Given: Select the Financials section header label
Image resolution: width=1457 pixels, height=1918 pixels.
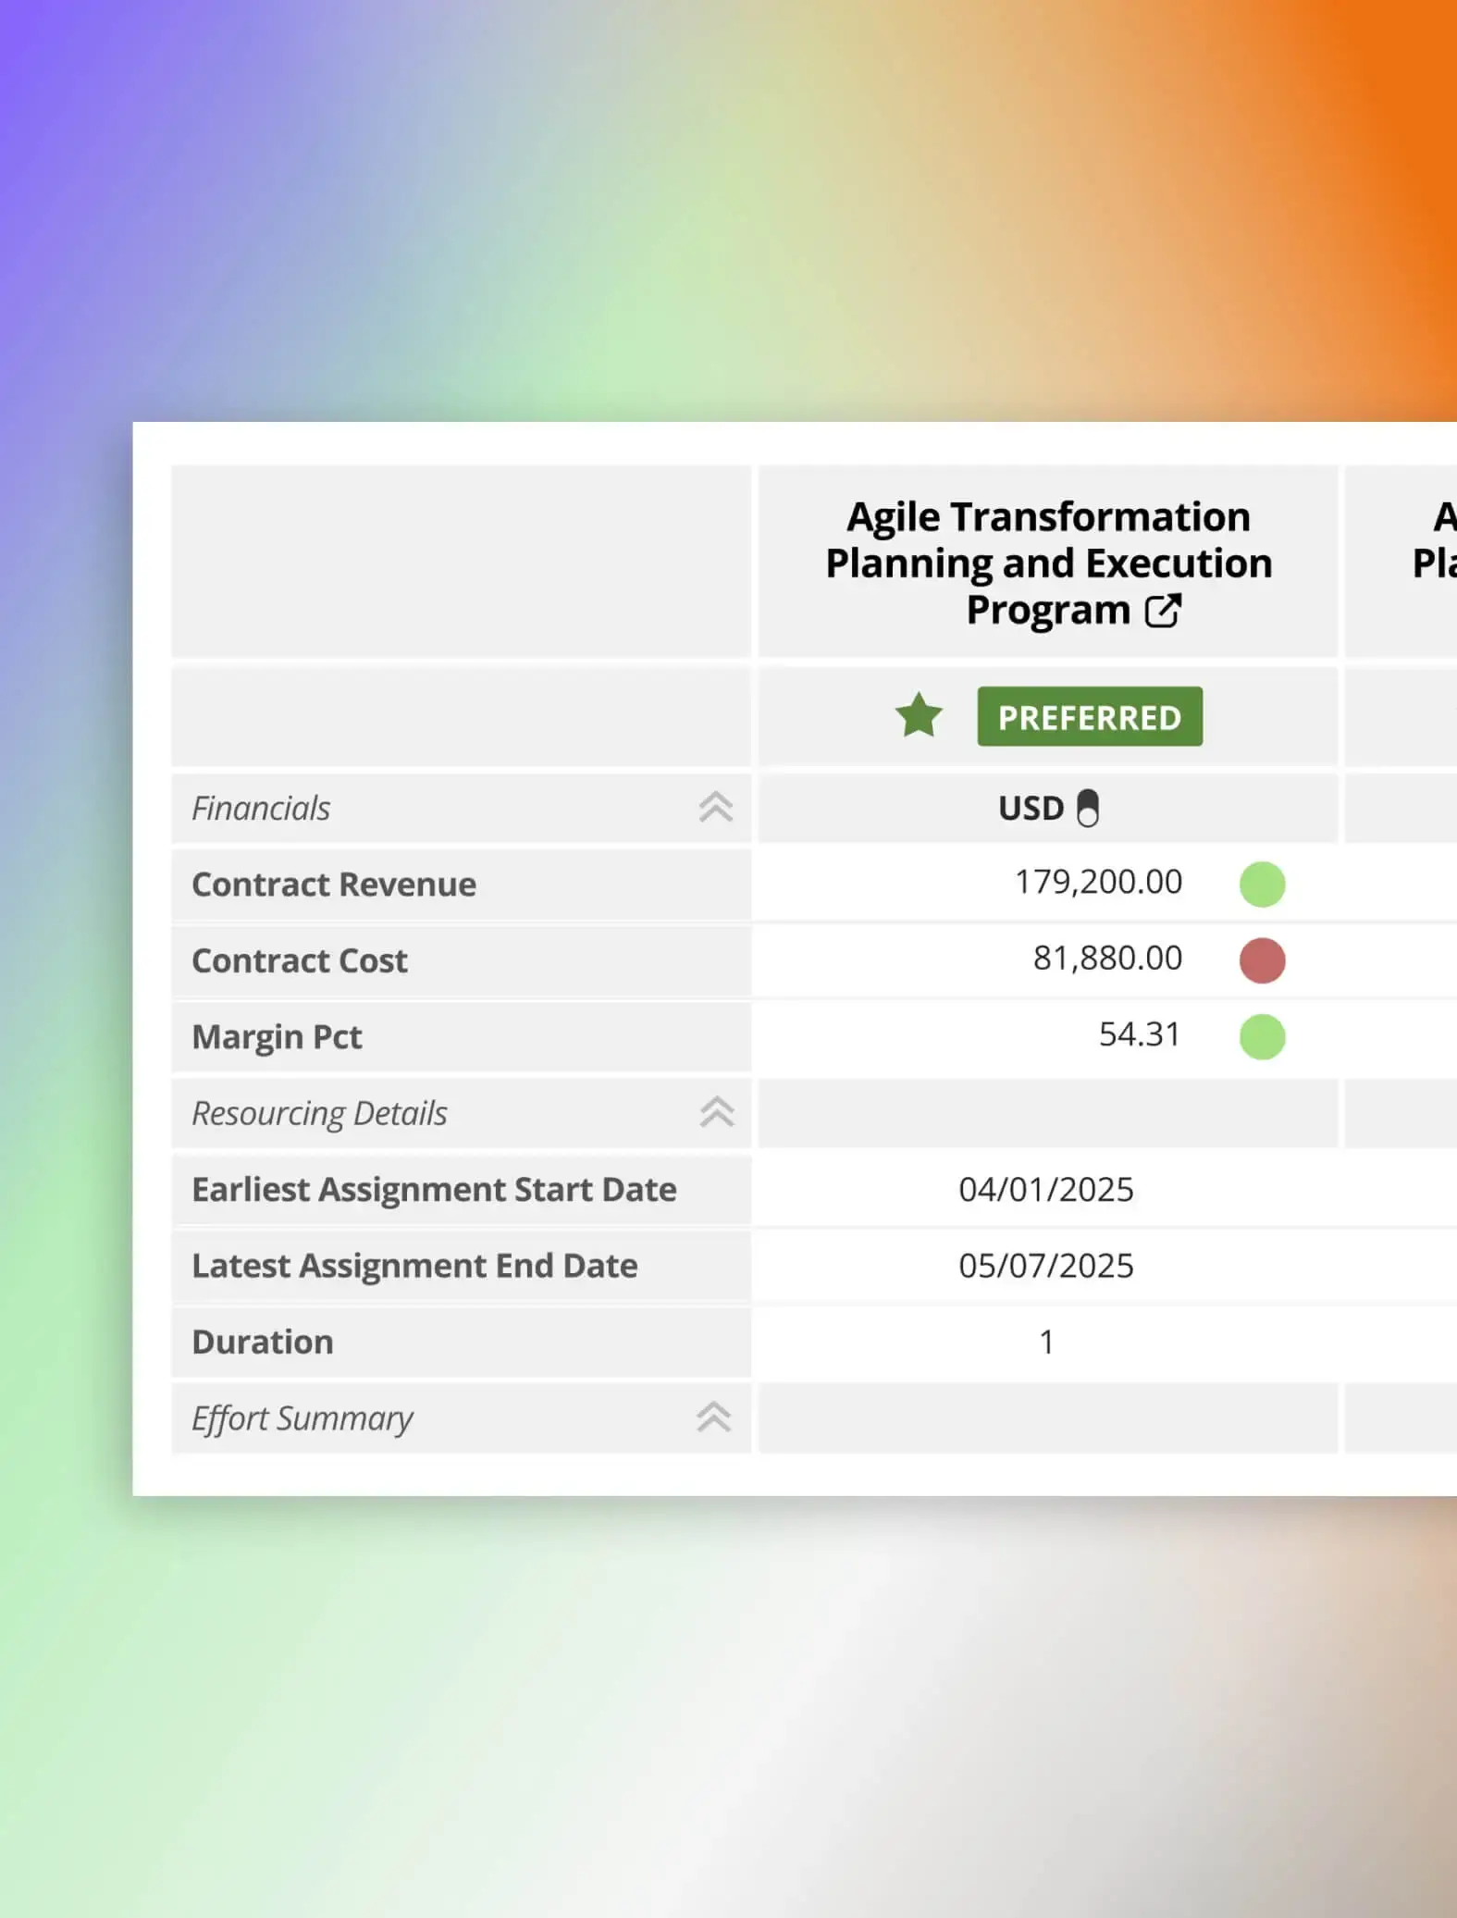Looking at the screenshot, I should click(261, 809).
